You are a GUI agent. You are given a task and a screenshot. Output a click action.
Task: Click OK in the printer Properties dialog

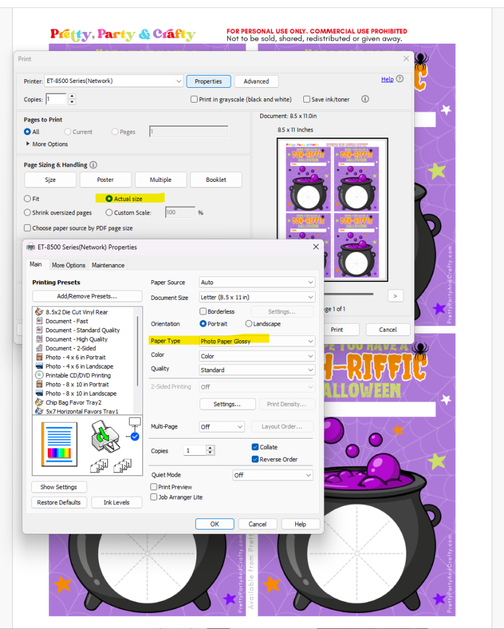(214, 524)
